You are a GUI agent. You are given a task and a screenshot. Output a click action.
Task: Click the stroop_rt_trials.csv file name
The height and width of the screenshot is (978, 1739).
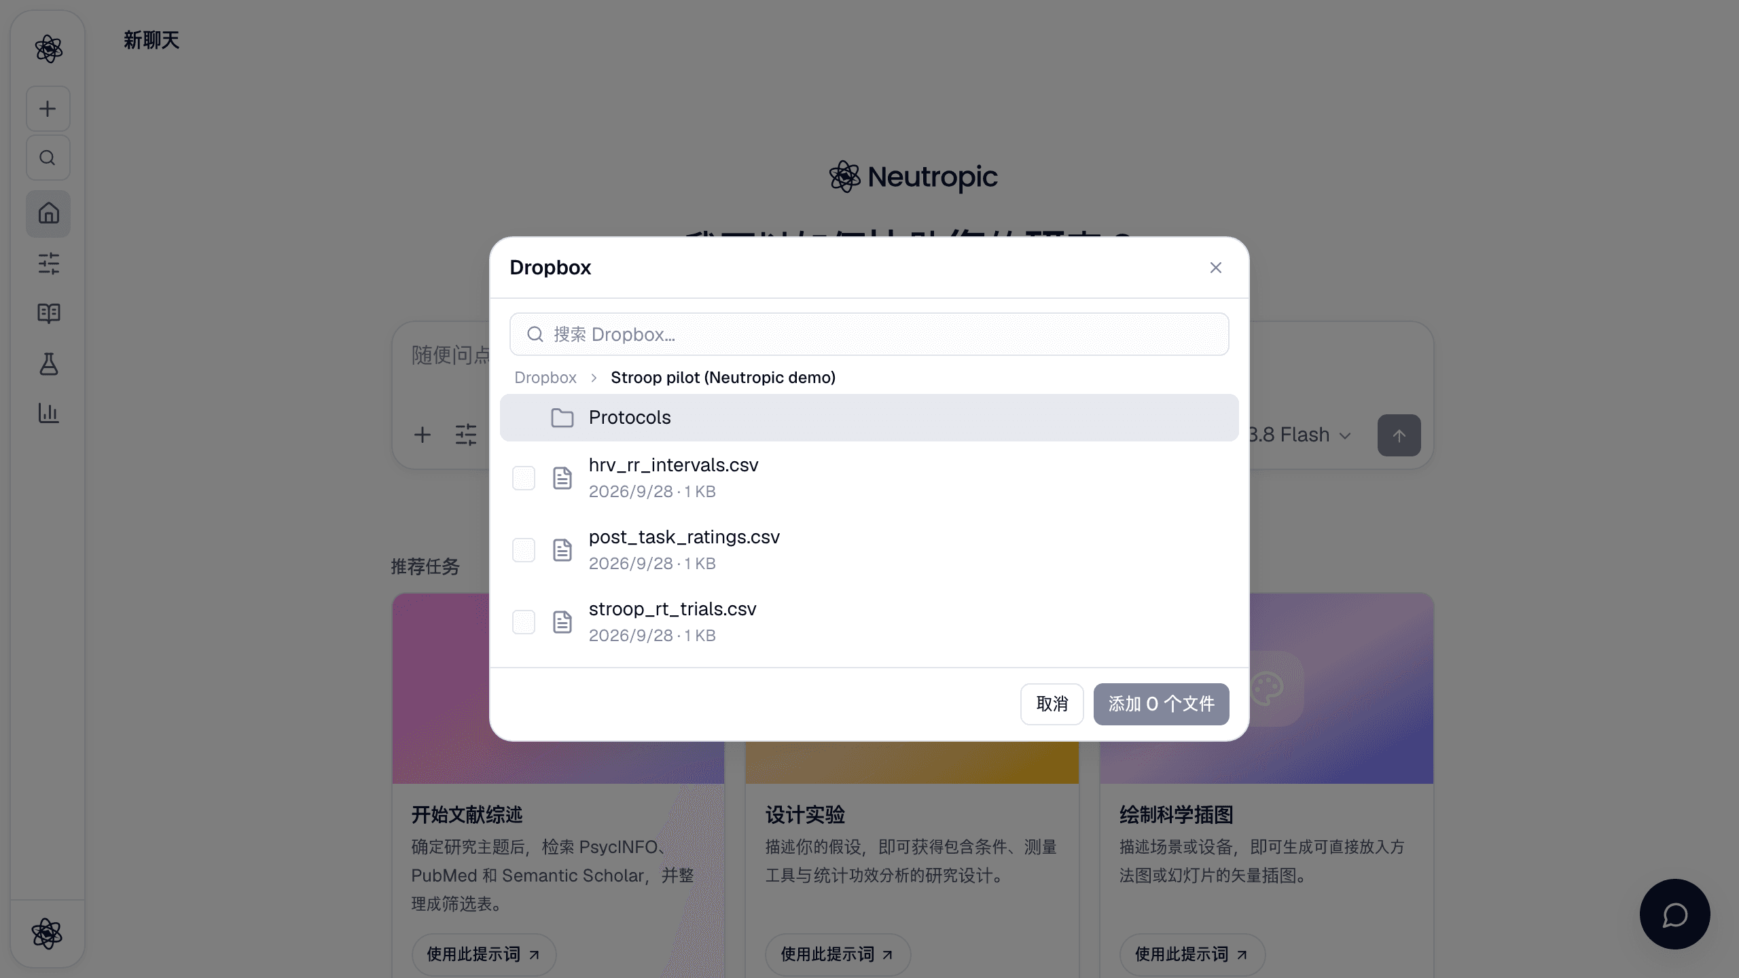[x=673, y=609]
